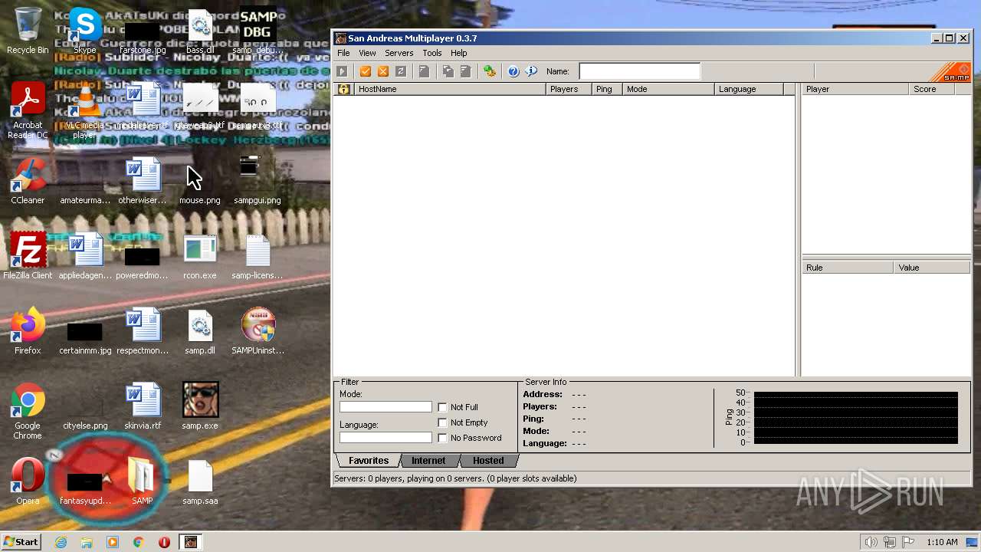Select the Skype desktop shortcut

(85, 31)
